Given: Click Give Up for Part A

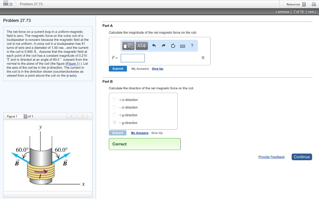Looking at the screenshot, I should coord(157,69).
